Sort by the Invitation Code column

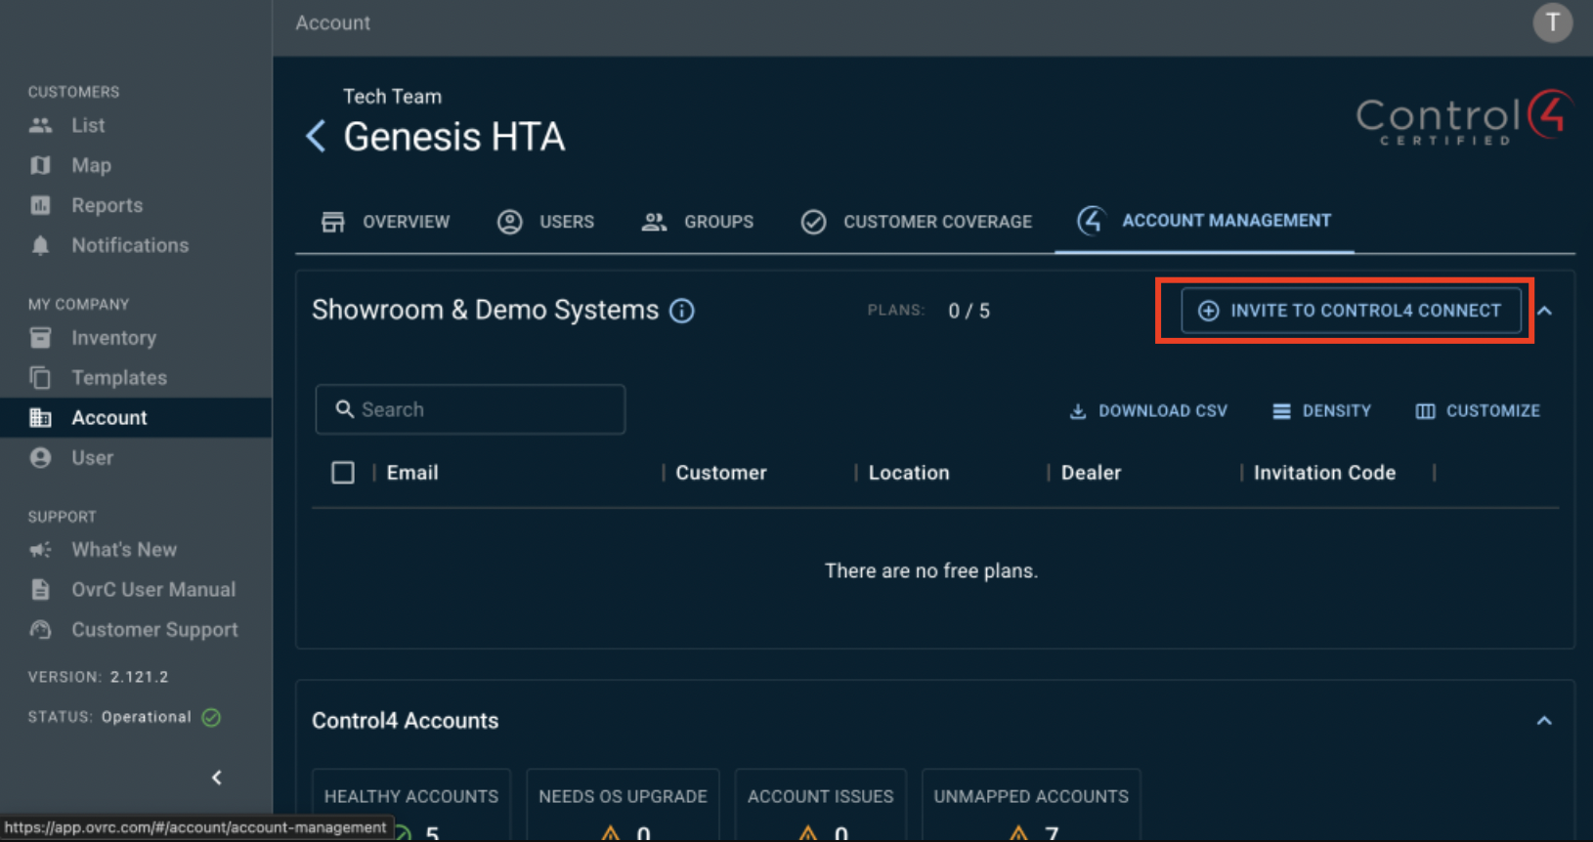click(x=1324, y=473)
